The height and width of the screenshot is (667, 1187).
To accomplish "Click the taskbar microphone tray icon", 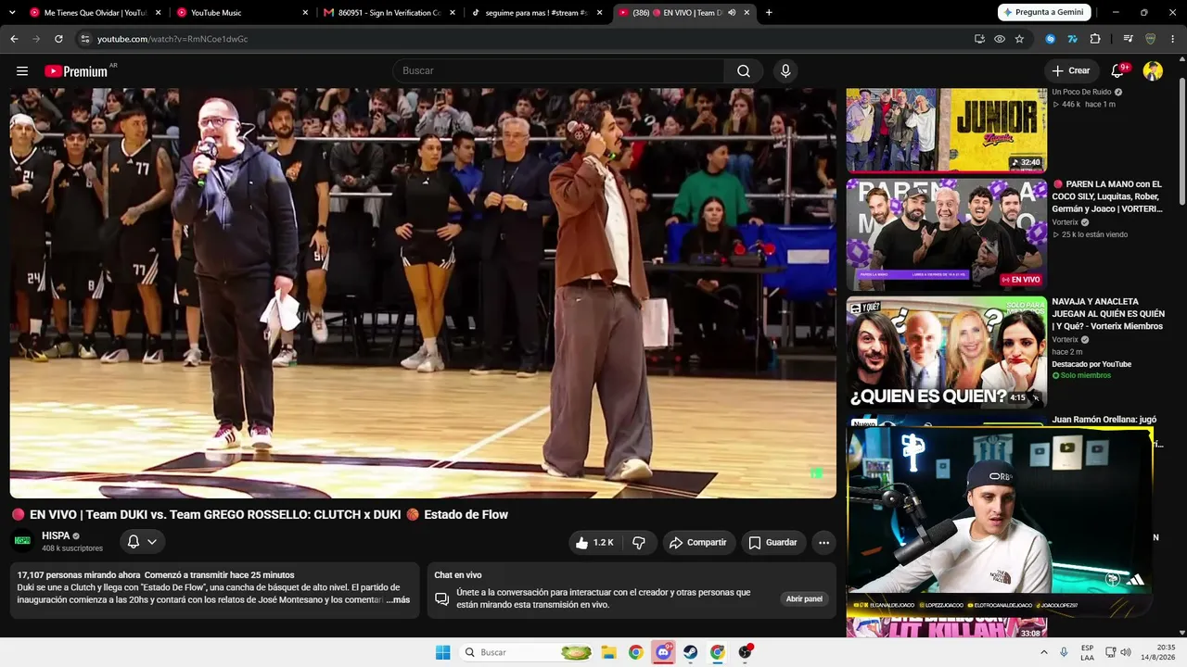I will click(1064, 652).
